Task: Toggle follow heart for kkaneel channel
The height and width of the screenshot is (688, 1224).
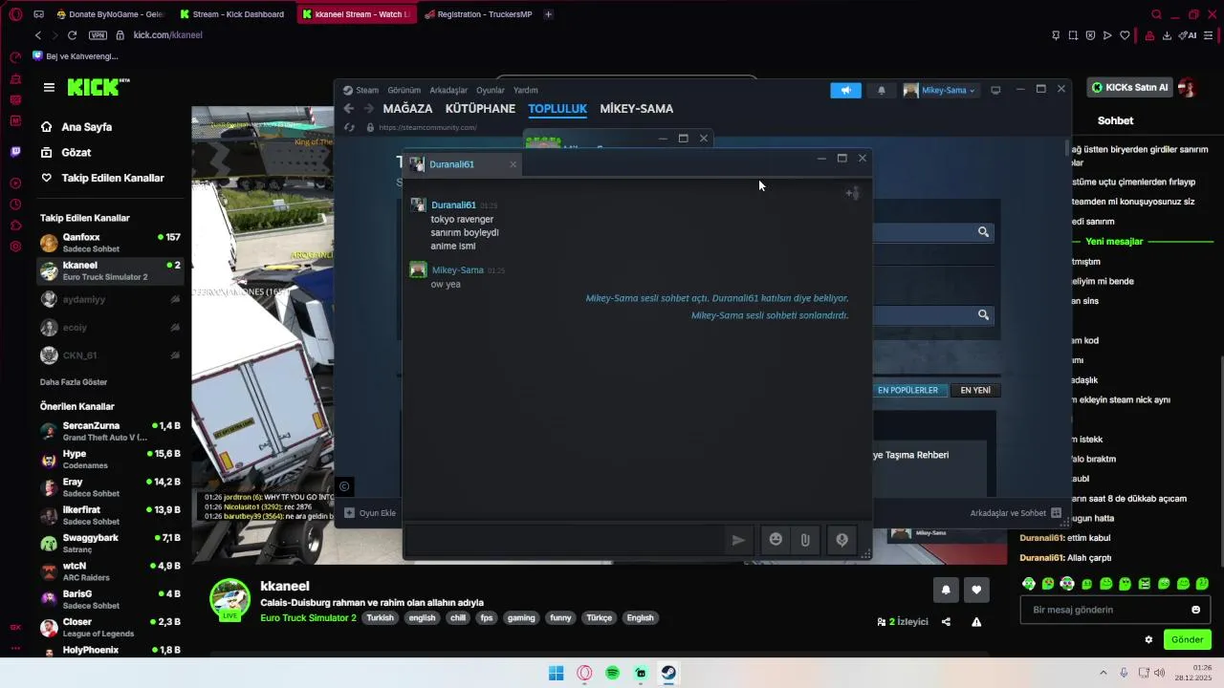Action: pos(976,590)
